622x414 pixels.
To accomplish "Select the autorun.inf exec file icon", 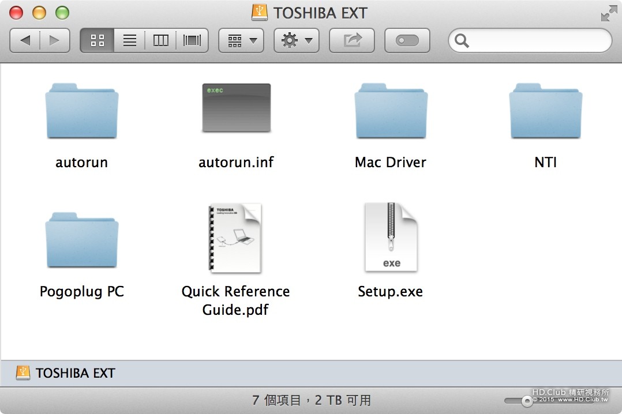I will click(237, 108).
